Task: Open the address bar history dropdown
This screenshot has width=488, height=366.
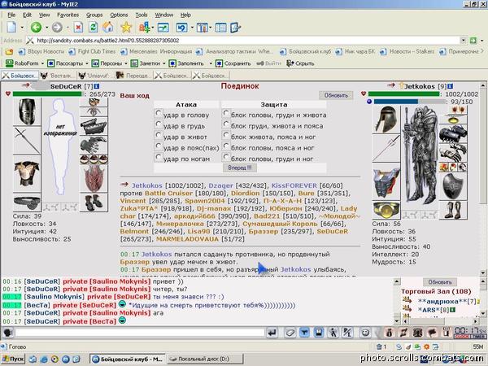Action: [464, 41]
